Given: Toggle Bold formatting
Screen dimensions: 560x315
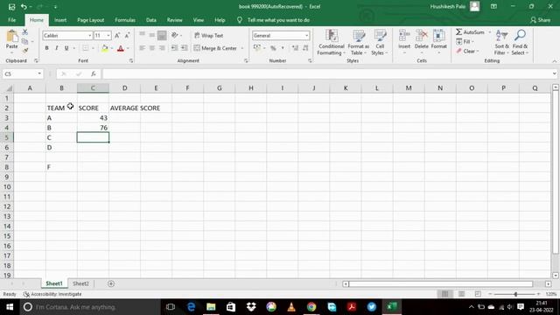Looking at the screenshot, I should tap(46, 48).
